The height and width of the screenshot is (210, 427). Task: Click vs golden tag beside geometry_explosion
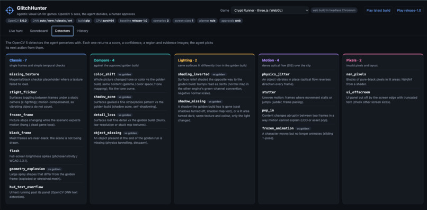pos(55,169)
